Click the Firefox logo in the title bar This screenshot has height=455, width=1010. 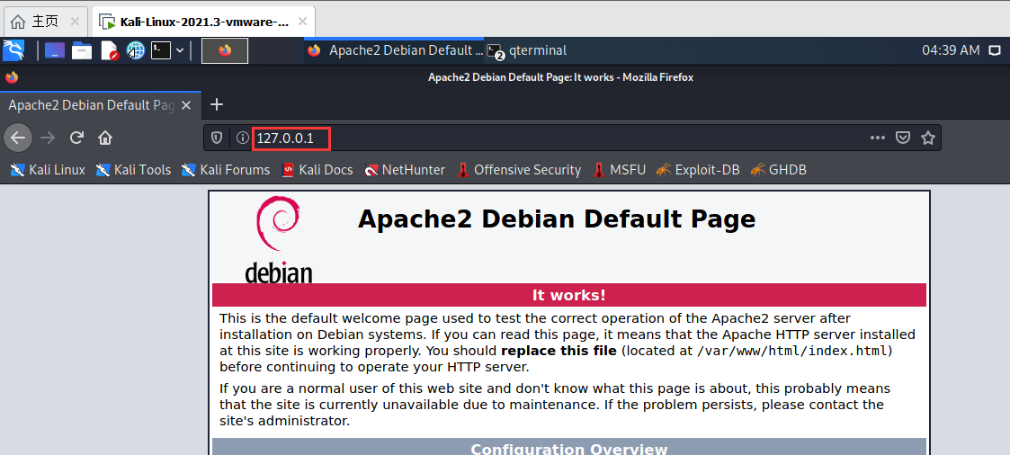[12, 77]
